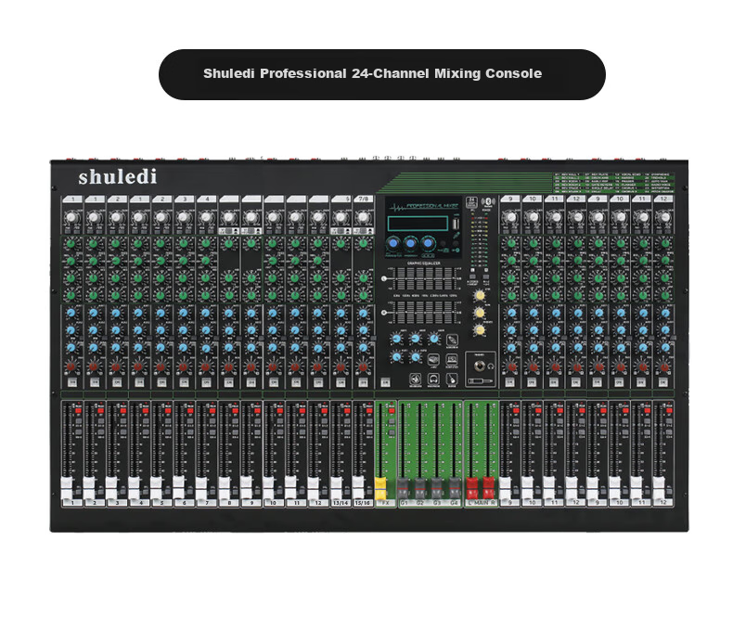
Task: Click the right blue knob under the LCD display
Action: [428, 243]
